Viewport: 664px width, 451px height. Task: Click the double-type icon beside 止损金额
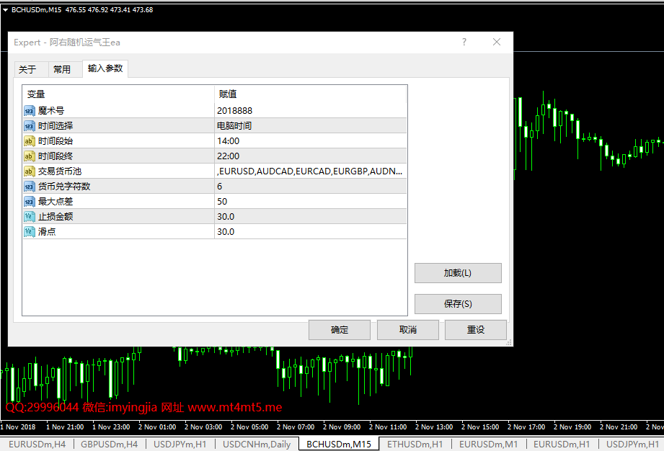29,217
